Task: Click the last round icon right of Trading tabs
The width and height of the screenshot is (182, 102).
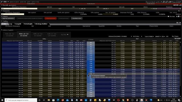Action: tap(180, 23)
